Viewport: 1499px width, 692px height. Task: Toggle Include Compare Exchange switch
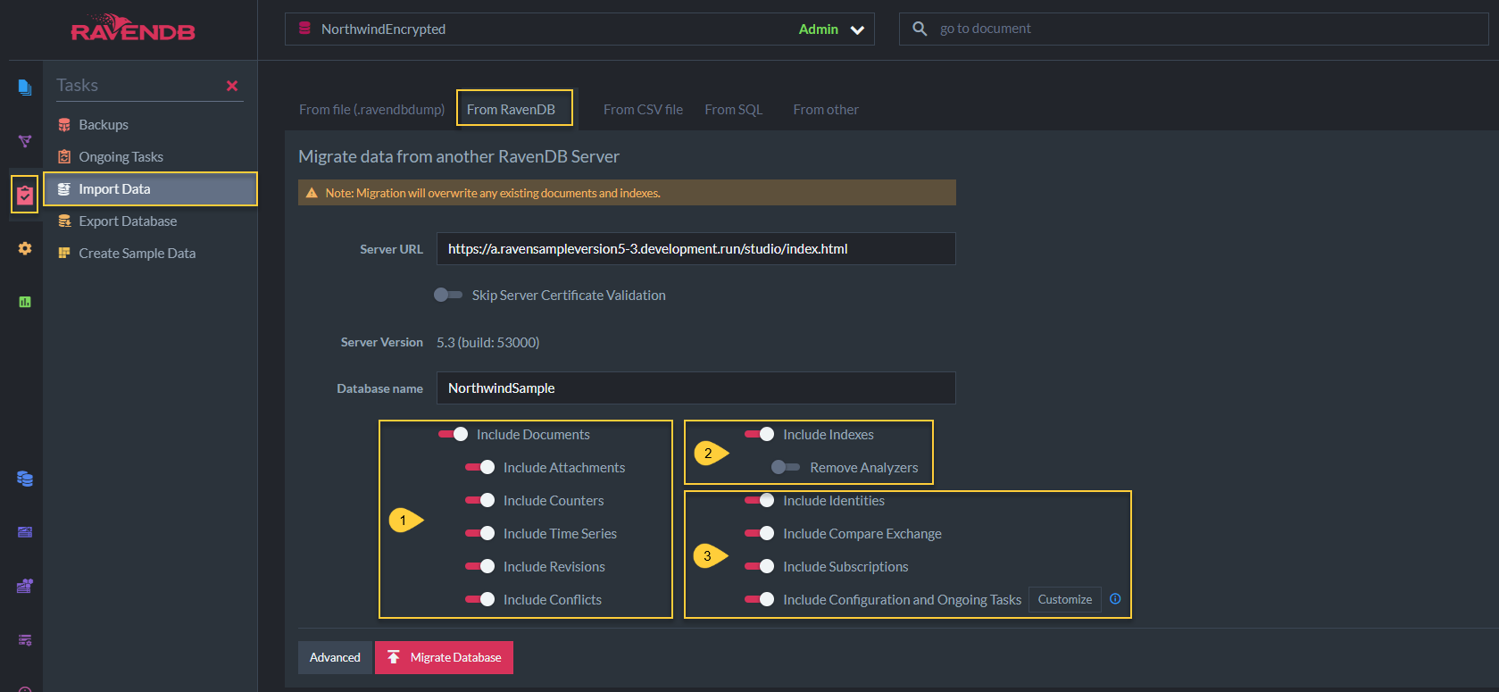[760, 533]
